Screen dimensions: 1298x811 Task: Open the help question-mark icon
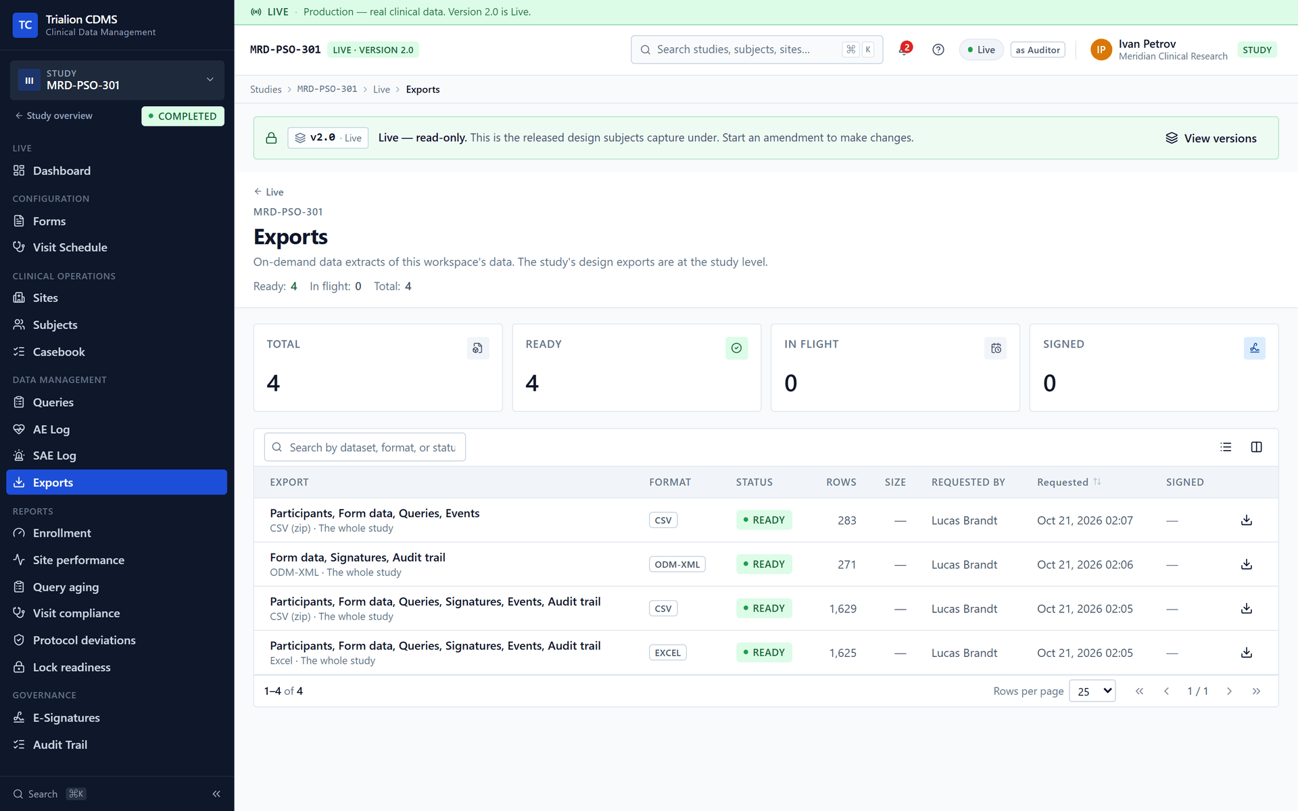(938, 49)
